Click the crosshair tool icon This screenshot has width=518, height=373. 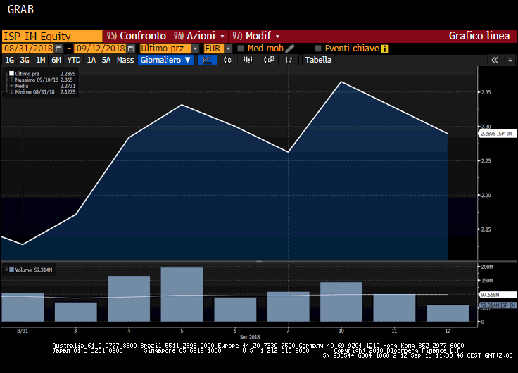point(289,61)
